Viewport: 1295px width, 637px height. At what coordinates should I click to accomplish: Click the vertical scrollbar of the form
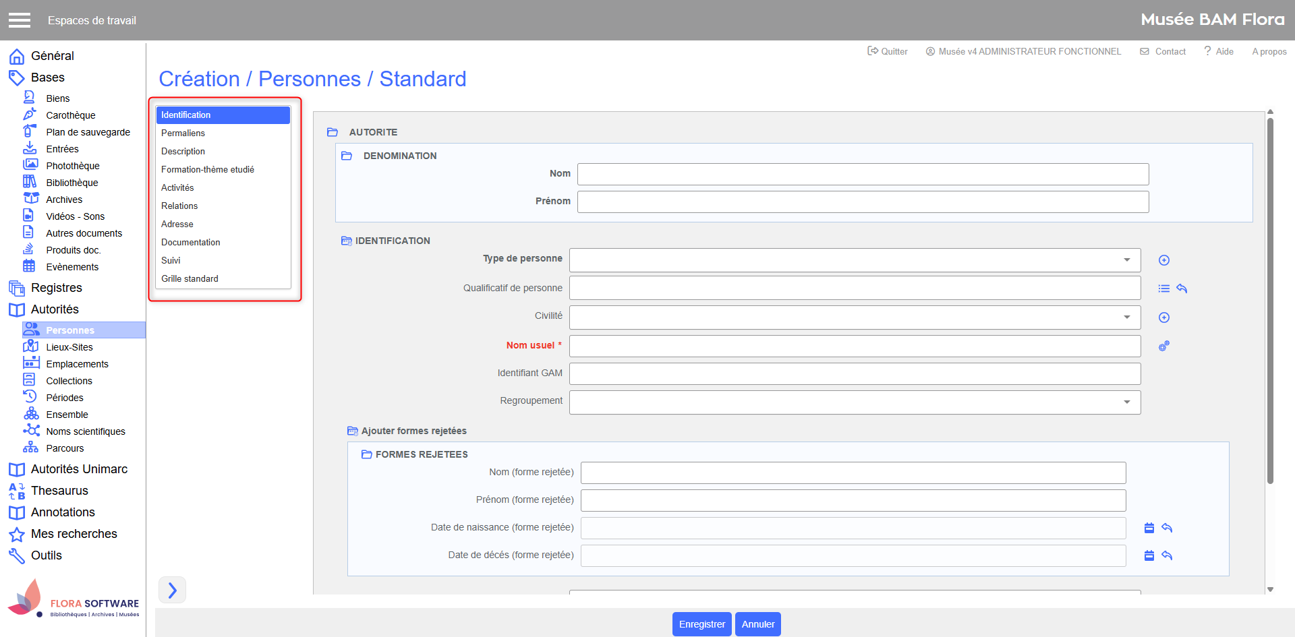pyautogui.click(x=1270, y=303)
